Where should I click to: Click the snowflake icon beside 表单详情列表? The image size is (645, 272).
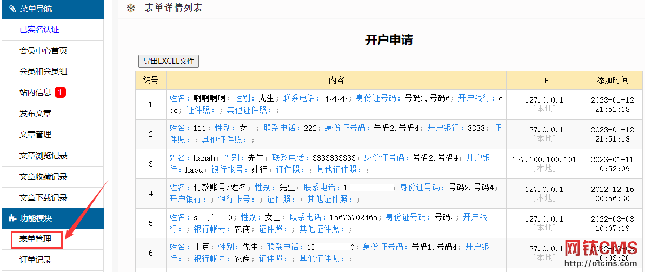point(131,8)
